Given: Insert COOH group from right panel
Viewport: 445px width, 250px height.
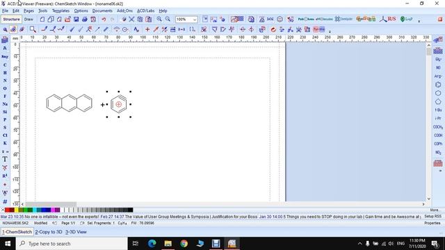Looking at the screenshot, I should pos(438,135).
